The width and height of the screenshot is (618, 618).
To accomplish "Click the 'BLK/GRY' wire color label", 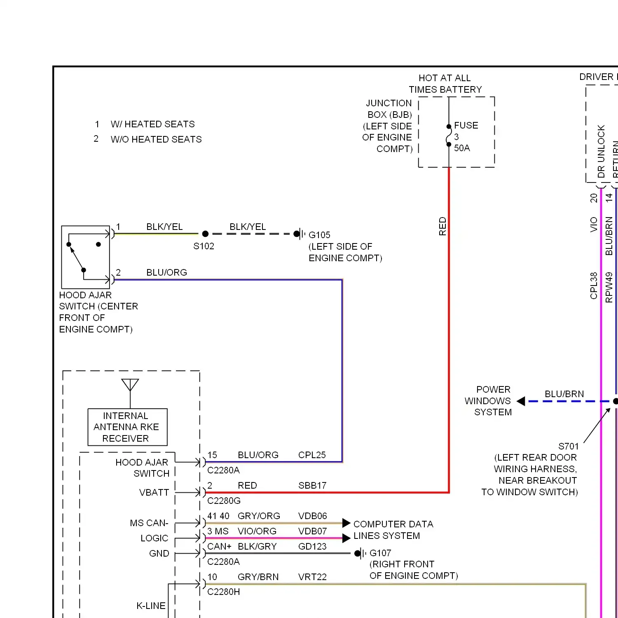I will pyautogui.click(x=257, y=546).
